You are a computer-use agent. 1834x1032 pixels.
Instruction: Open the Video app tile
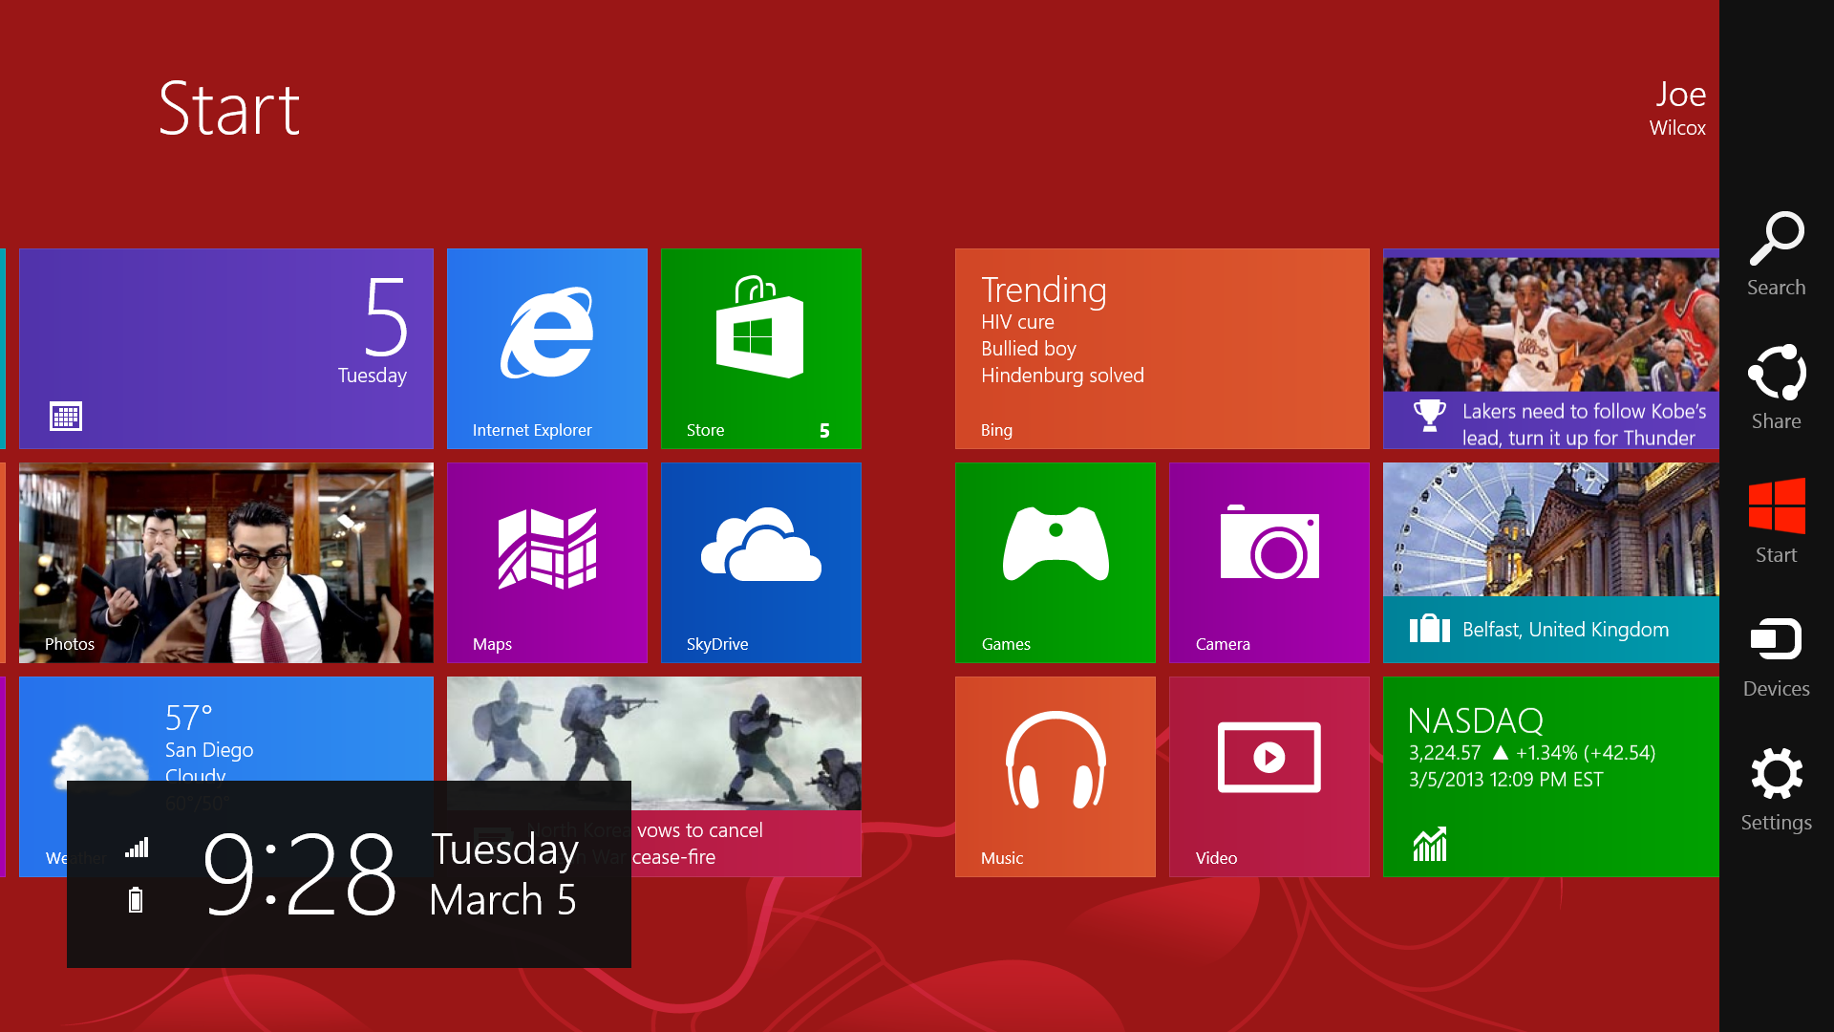[x=1269, y=776]
